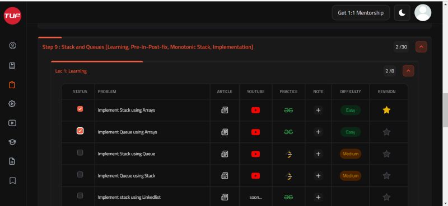Viewport: 448px width, 206px height.
Task: Click the vertical scrollbar thumb on the right
Action: coord(445,110)
